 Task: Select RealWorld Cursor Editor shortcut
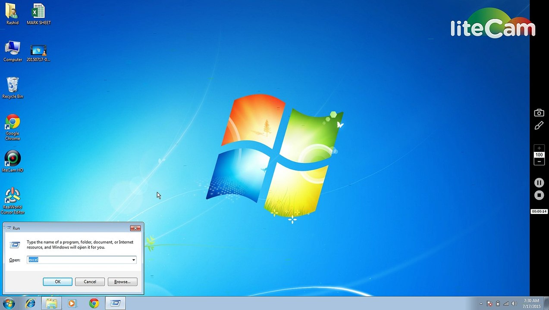tap(13, 201)
